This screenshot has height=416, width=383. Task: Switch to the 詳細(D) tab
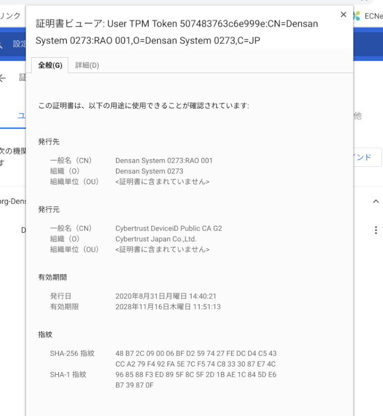point(87,65)
